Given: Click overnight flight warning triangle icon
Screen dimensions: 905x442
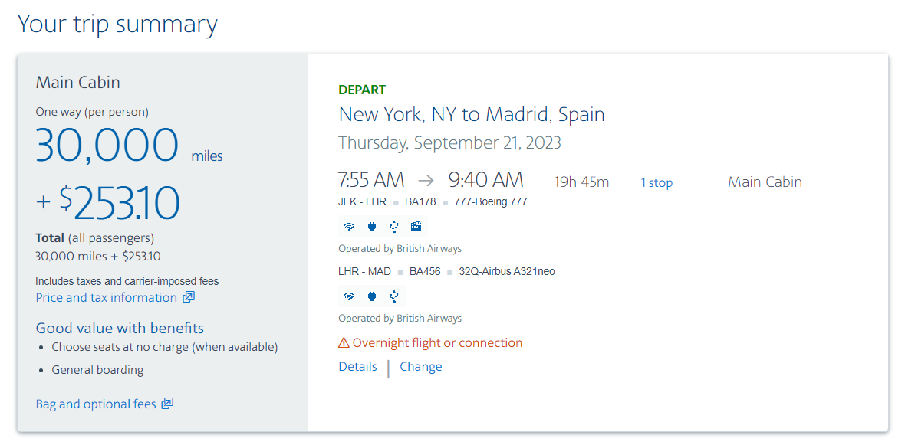Looking at the screenshot, I should [344, 343].
